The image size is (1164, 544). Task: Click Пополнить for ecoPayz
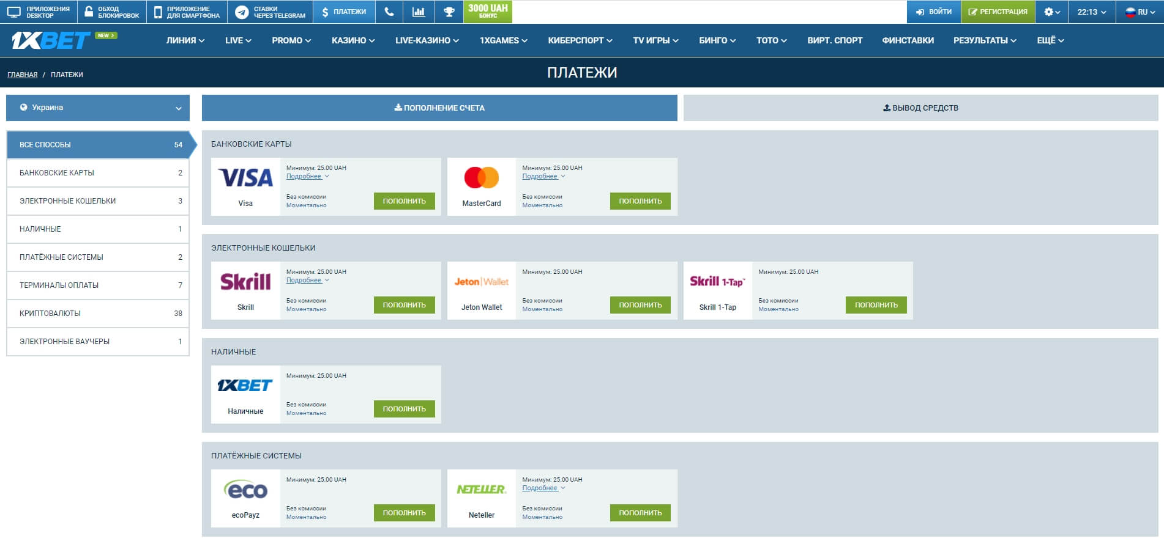404,513
